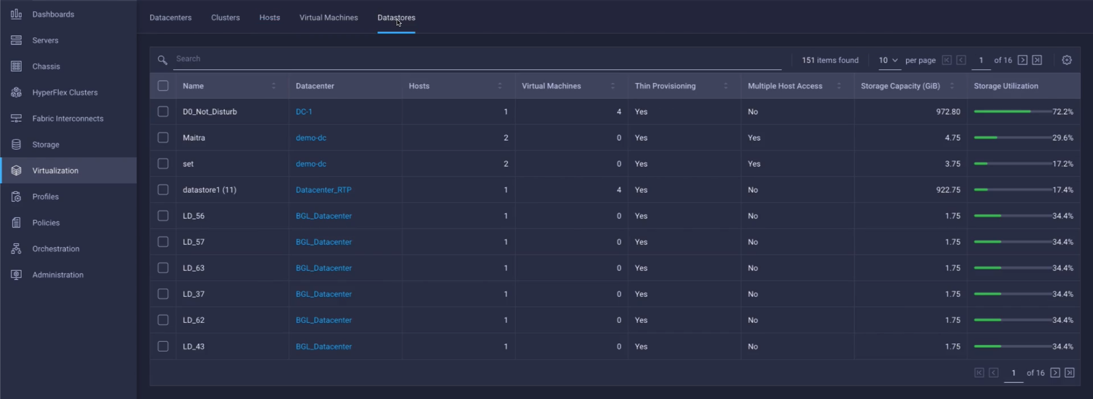Switch to the Virtual Machines tab

(328, 17)
